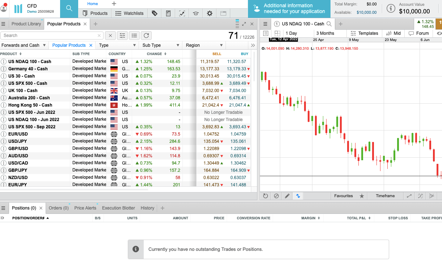Add a new chart tab
The image size is (442, 261).
pos(340,24)
